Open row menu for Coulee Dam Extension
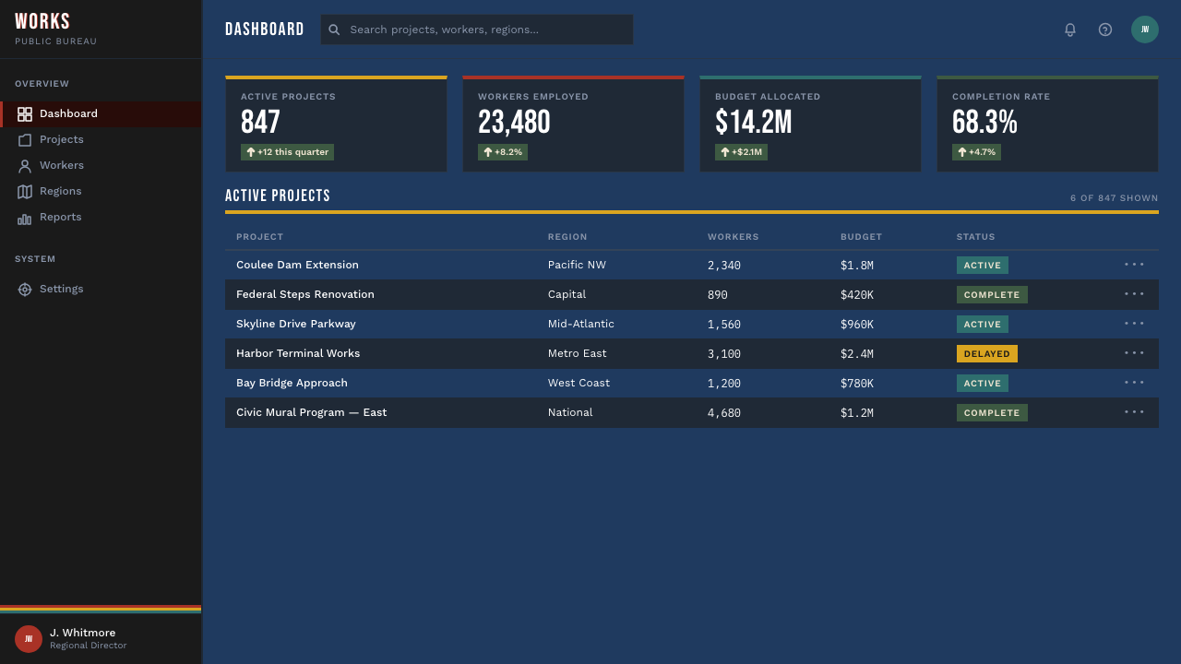 pyautogui.click(x=1134, y=265)
